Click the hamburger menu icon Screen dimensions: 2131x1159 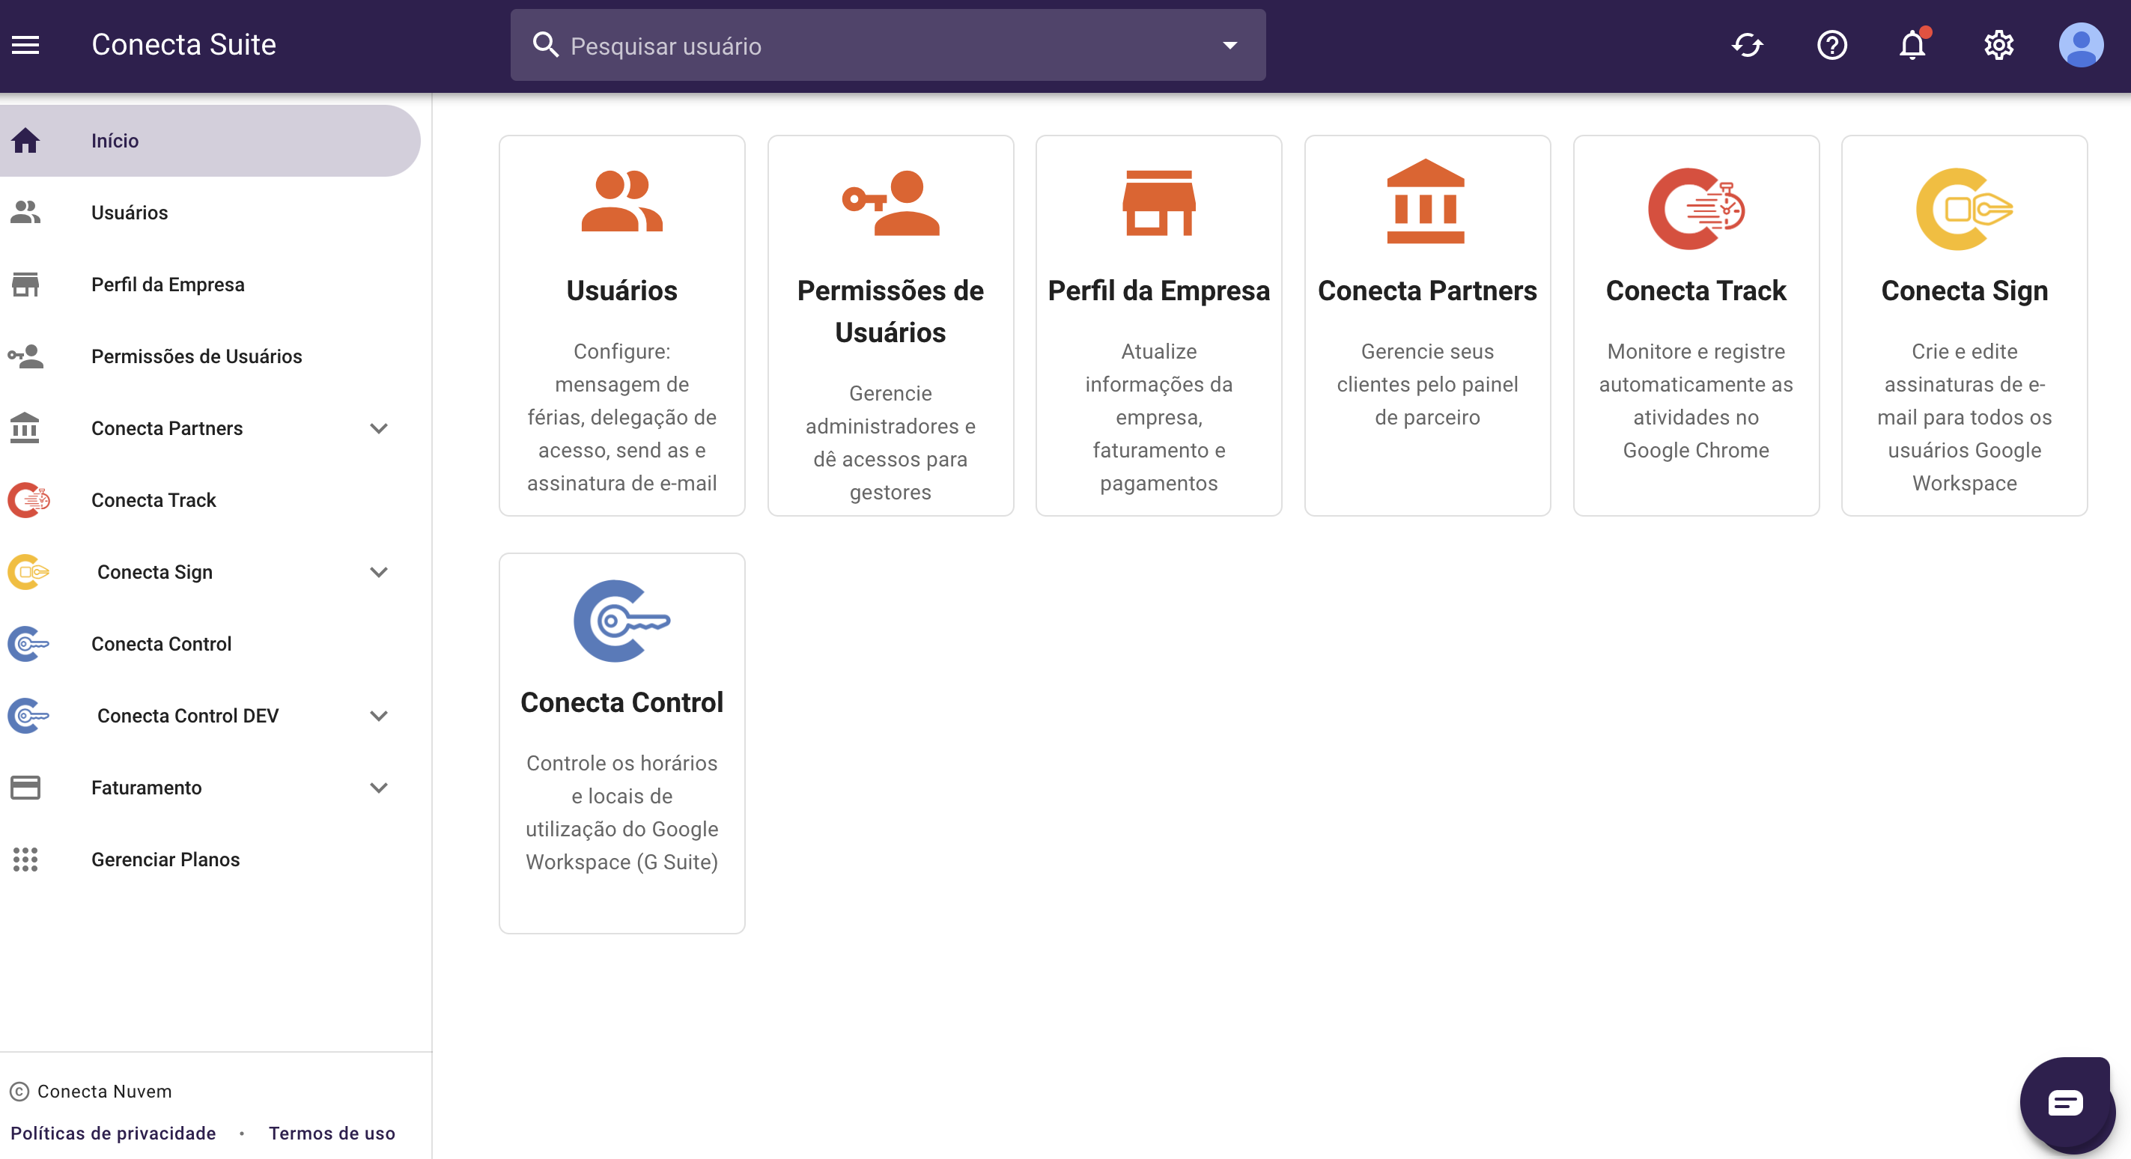[x=25, y=45]
